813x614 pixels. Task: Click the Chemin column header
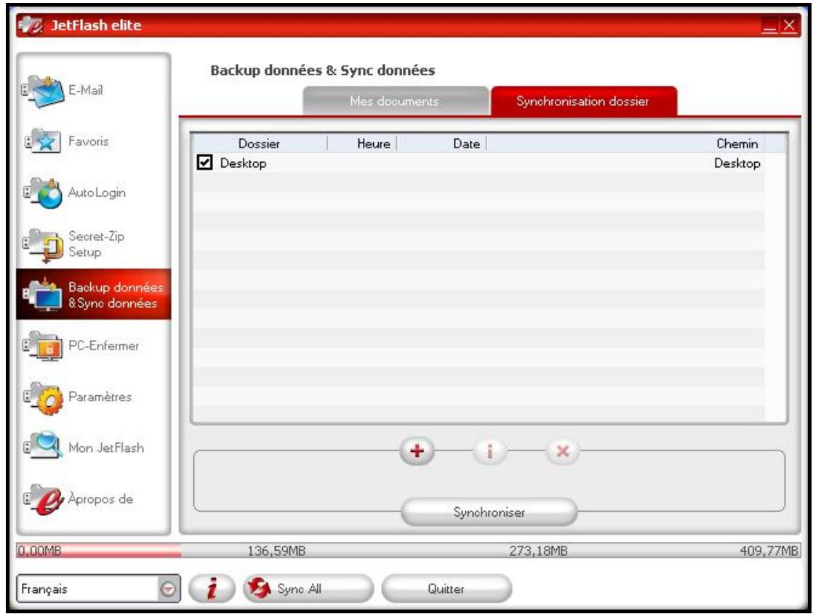tap(625, 144)
